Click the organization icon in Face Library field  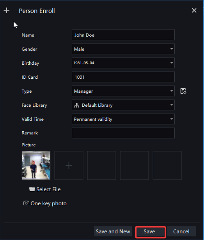tap(76, 105)
